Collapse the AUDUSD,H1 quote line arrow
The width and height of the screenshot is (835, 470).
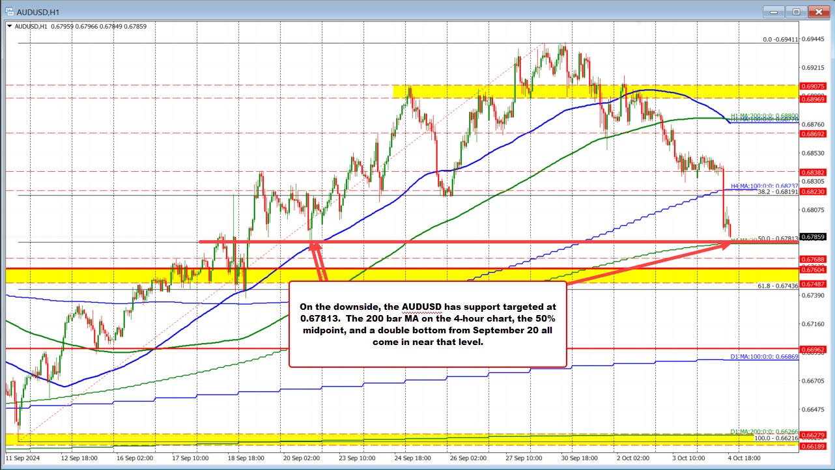(x=9, y=27)
